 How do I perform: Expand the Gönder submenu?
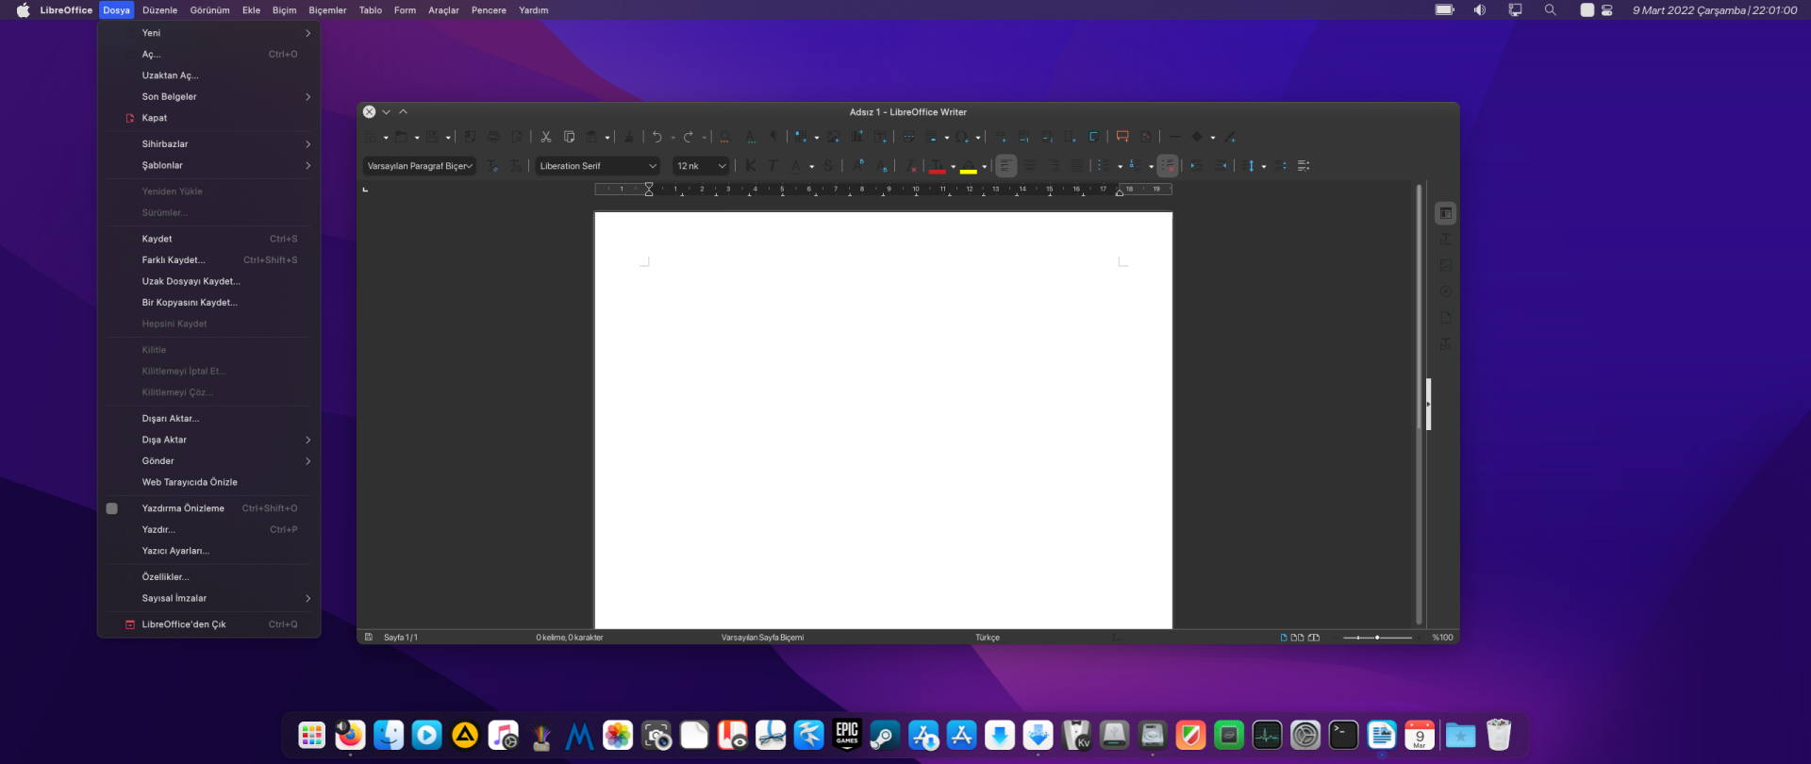coord(208,461)
